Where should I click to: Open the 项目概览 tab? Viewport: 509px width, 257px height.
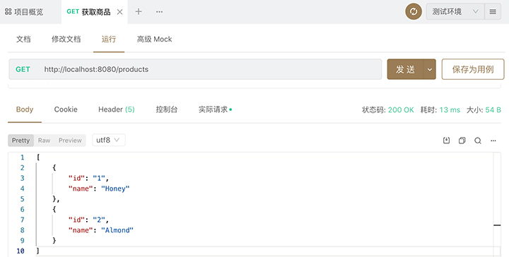coord(24,12)
